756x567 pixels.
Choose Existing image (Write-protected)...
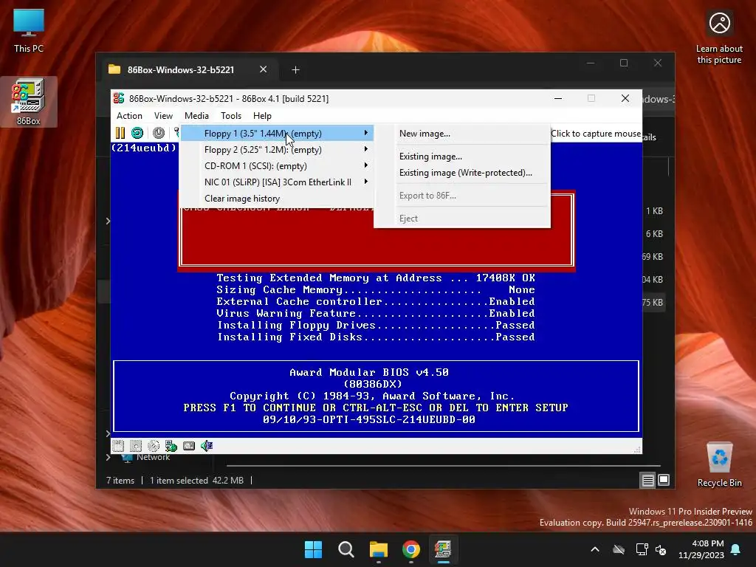[x=462, y=173]
